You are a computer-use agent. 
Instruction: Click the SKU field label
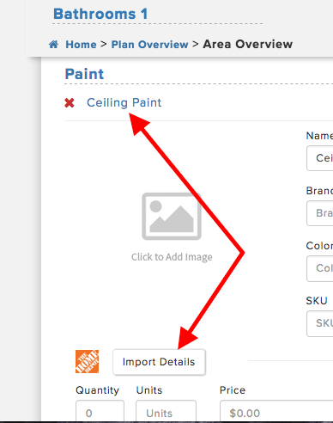pyautogui.click(x=317, y=301)
